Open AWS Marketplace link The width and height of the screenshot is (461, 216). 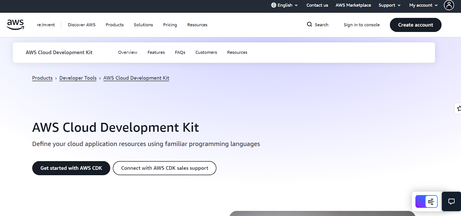353,5
